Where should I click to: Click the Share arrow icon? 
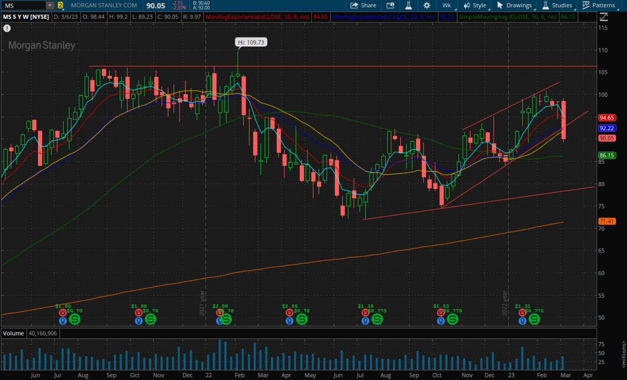pyautogui.click(x=354, y=5)
